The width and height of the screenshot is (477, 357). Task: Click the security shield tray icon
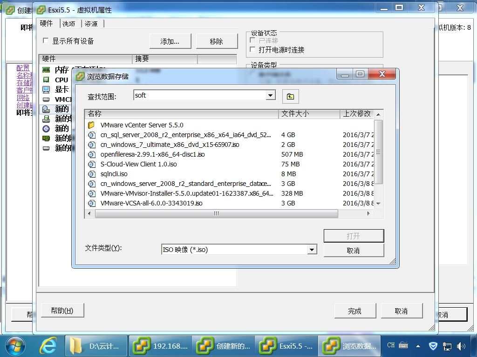click(x=433, y=346)
